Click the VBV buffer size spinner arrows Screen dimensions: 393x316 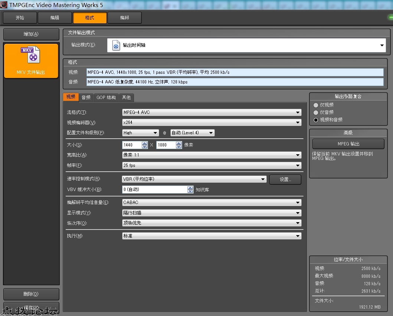pos(190,190)
